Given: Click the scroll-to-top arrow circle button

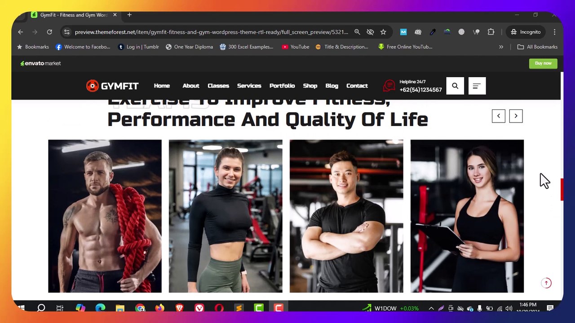Looking at the screenshot, I should click(546, 283).
